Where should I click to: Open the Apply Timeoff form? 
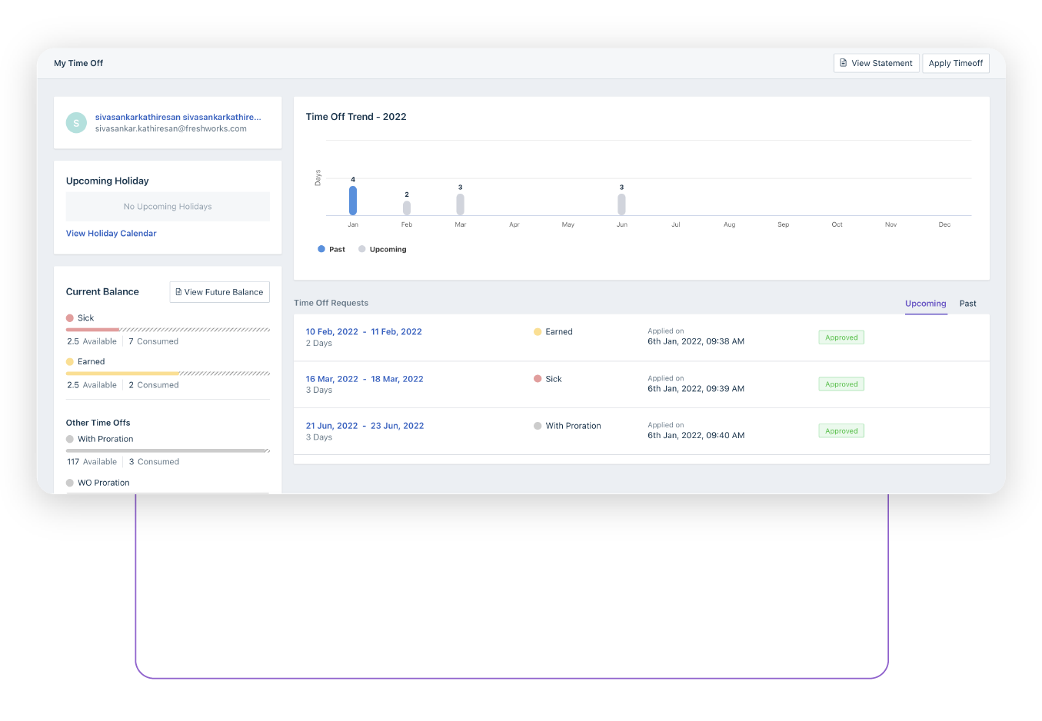955,63
